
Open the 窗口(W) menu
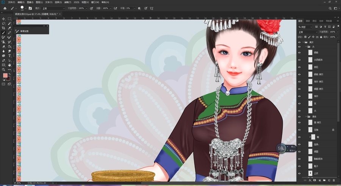(x=95, y=2)
